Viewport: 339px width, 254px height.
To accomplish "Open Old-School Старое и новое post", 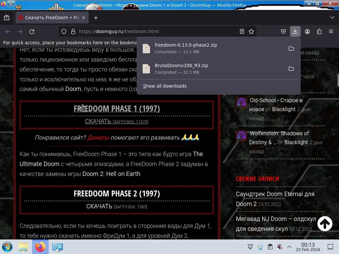I will [x=276, y=105].
